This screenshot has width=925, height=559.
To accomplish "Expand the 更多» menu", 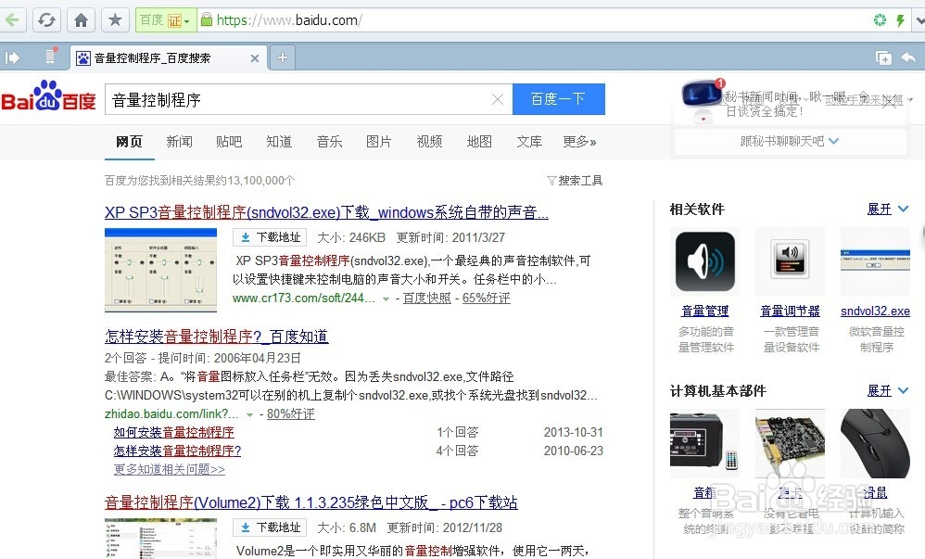I will point(579,142).
